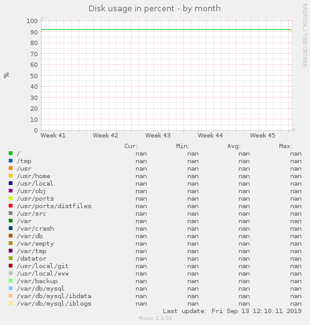310x325 pixels.
Task: Click the green usage line on graph
Action: tap(167, 30)
